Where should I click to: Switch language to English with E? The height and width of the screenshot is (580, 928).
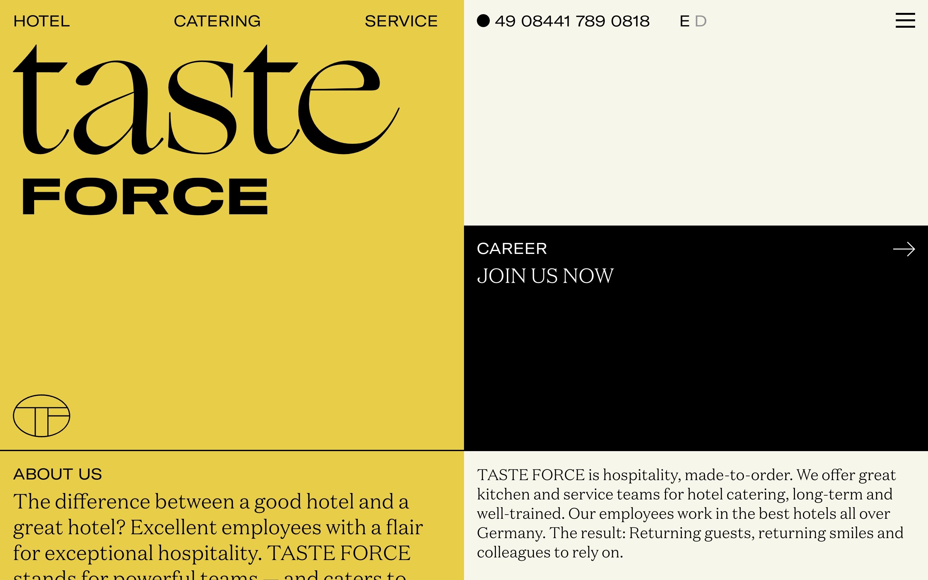684,21
